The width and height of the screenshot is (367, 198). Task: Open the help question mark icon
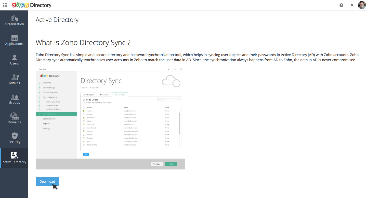342,5
